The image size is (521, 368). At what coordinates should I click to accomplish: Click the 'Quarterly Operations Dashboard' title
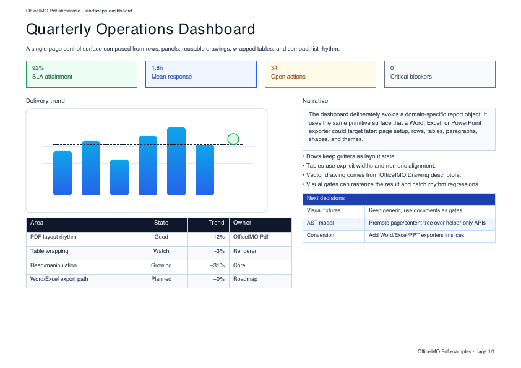[140, 29]
